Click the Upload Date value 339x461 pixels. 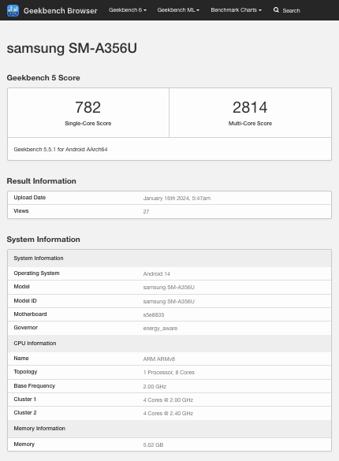click(177, 198)
